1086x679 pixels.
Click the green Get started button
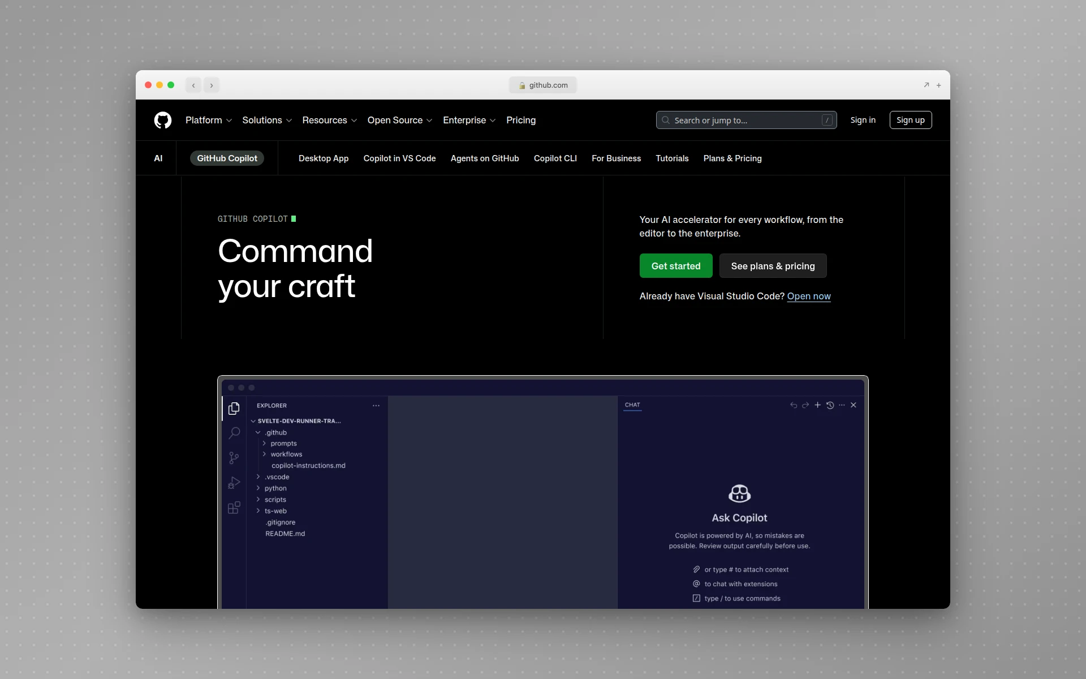click(676, 266)
